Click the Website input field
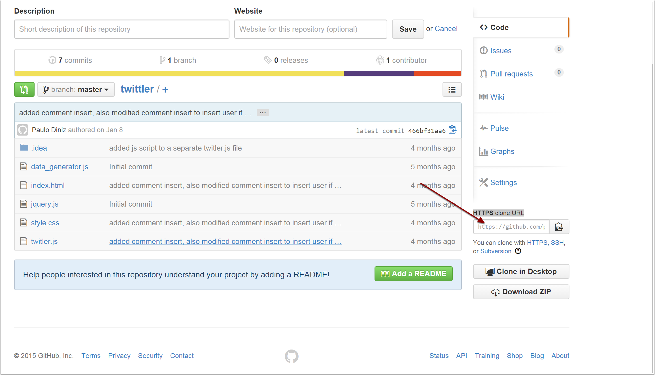The height and width of the screenshot is (375, 655). click(x=311, y=29)
